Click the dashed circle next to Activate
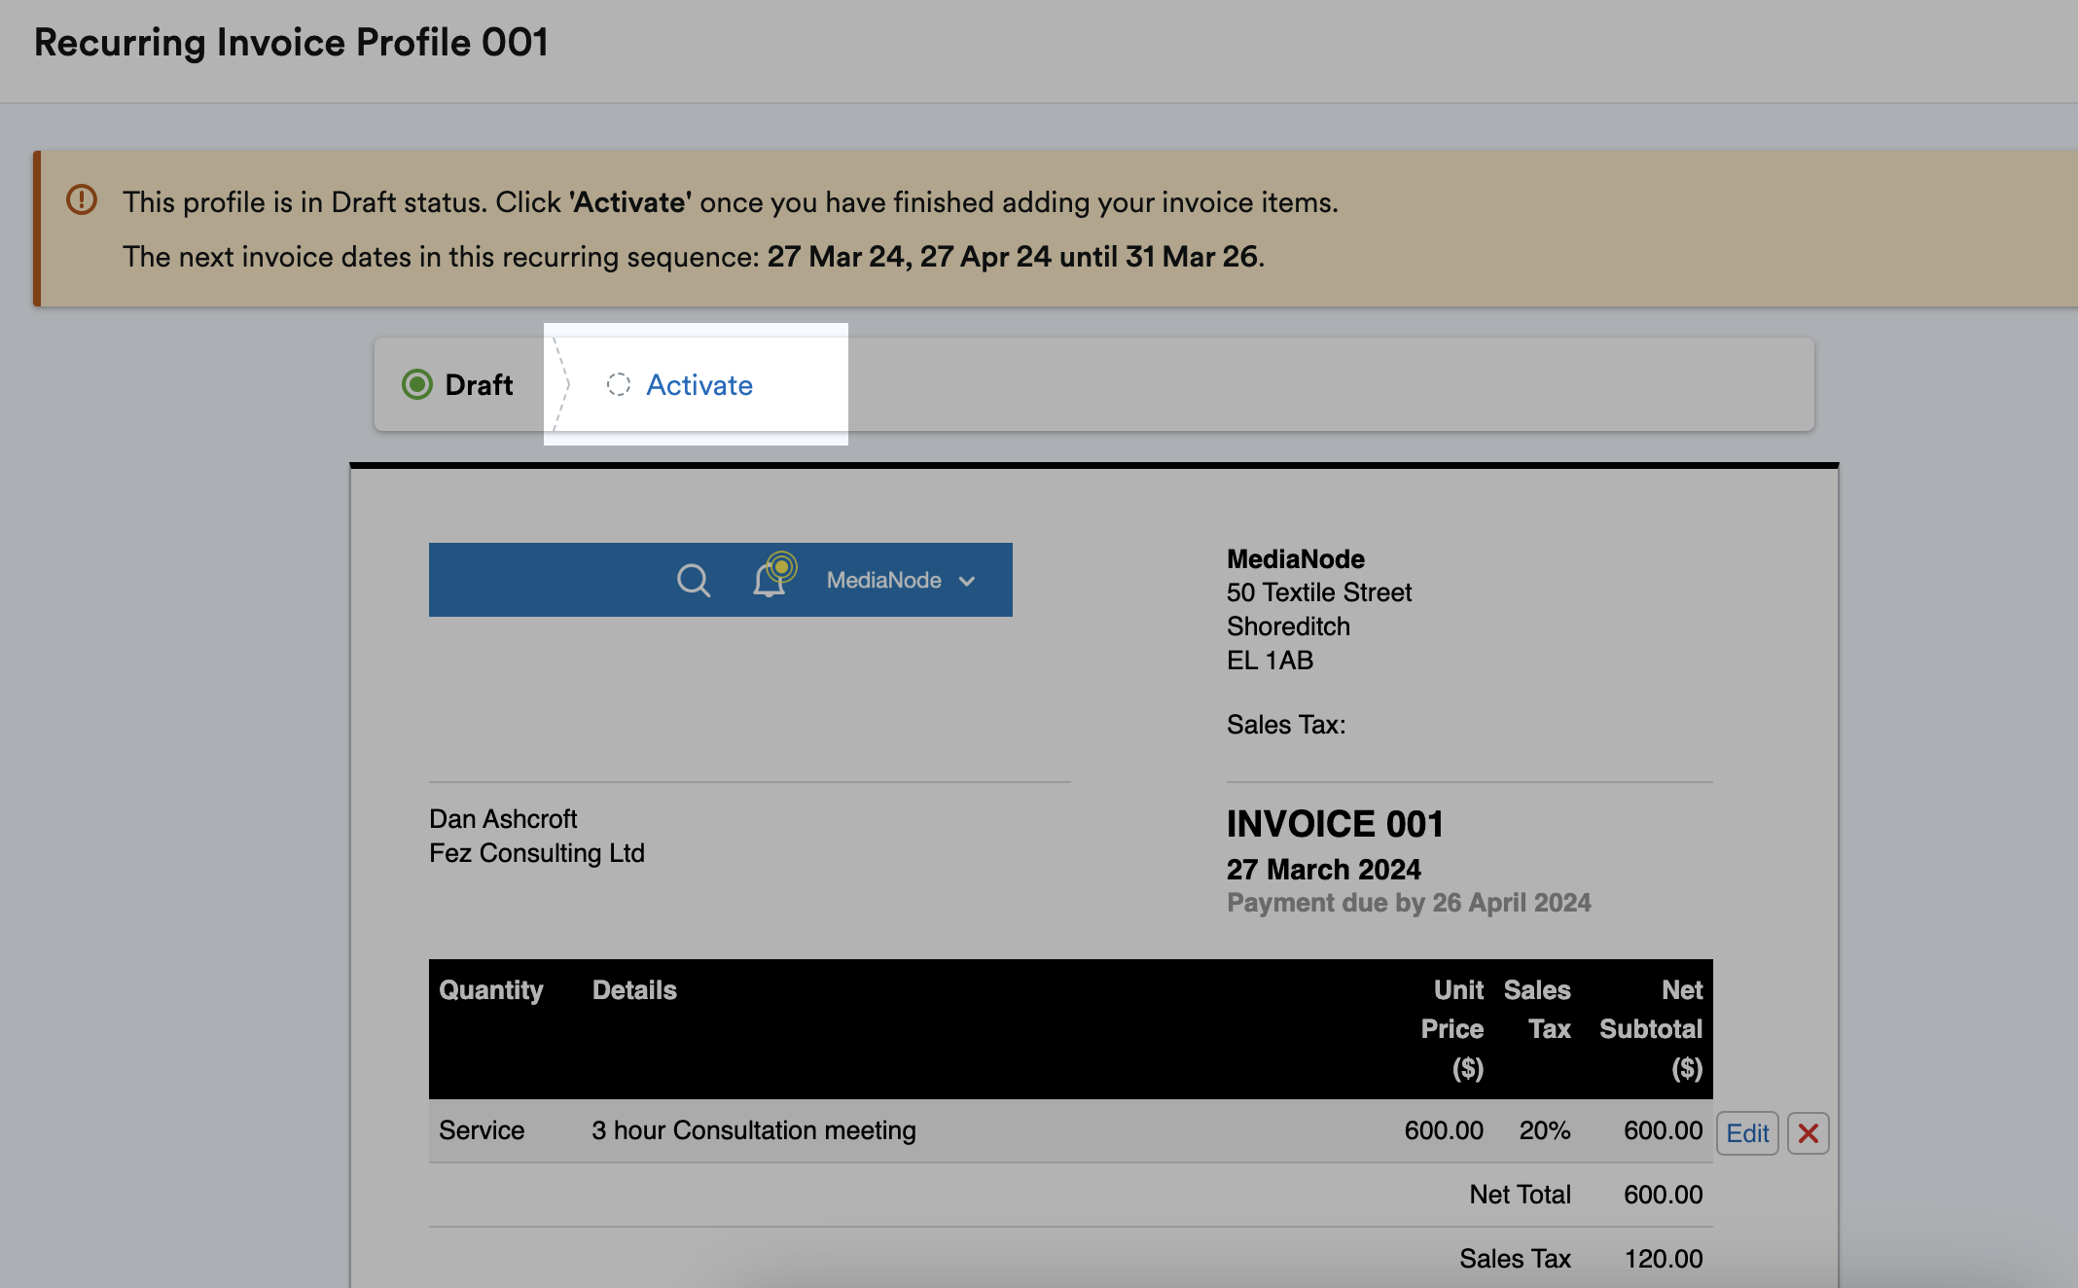Screen dimensions: 2078x1288 (x=619, y=384)
